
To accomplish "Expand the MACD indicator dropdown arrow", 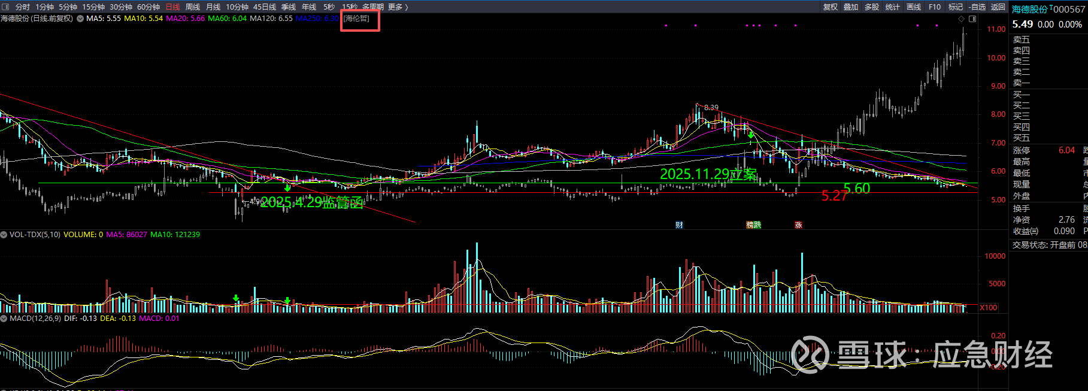I will [x=4, y=319].
